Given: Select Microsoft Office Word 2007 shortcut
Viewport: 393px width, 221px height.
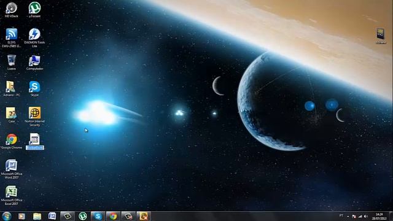Looking at the screenshot, I should pos(11,169).
